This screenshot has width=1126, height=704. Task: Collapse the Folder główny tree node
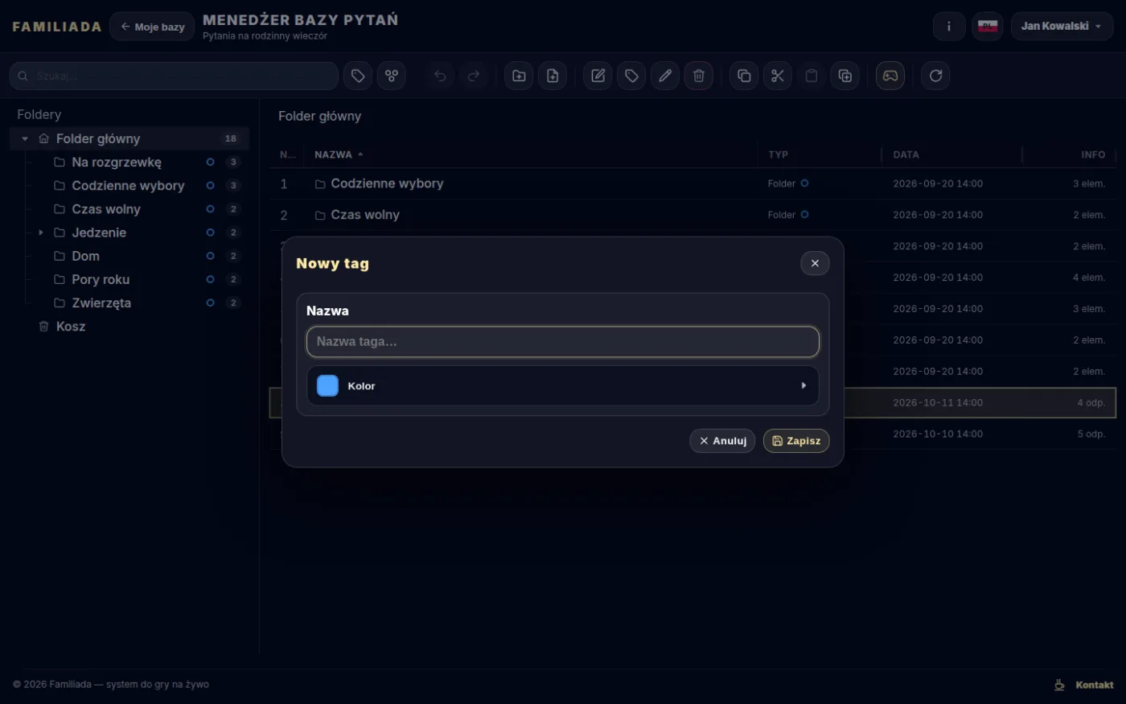click(x=25, y=139)
